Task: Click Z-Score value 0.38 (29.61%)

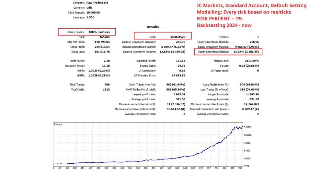Action: (249, 66)
